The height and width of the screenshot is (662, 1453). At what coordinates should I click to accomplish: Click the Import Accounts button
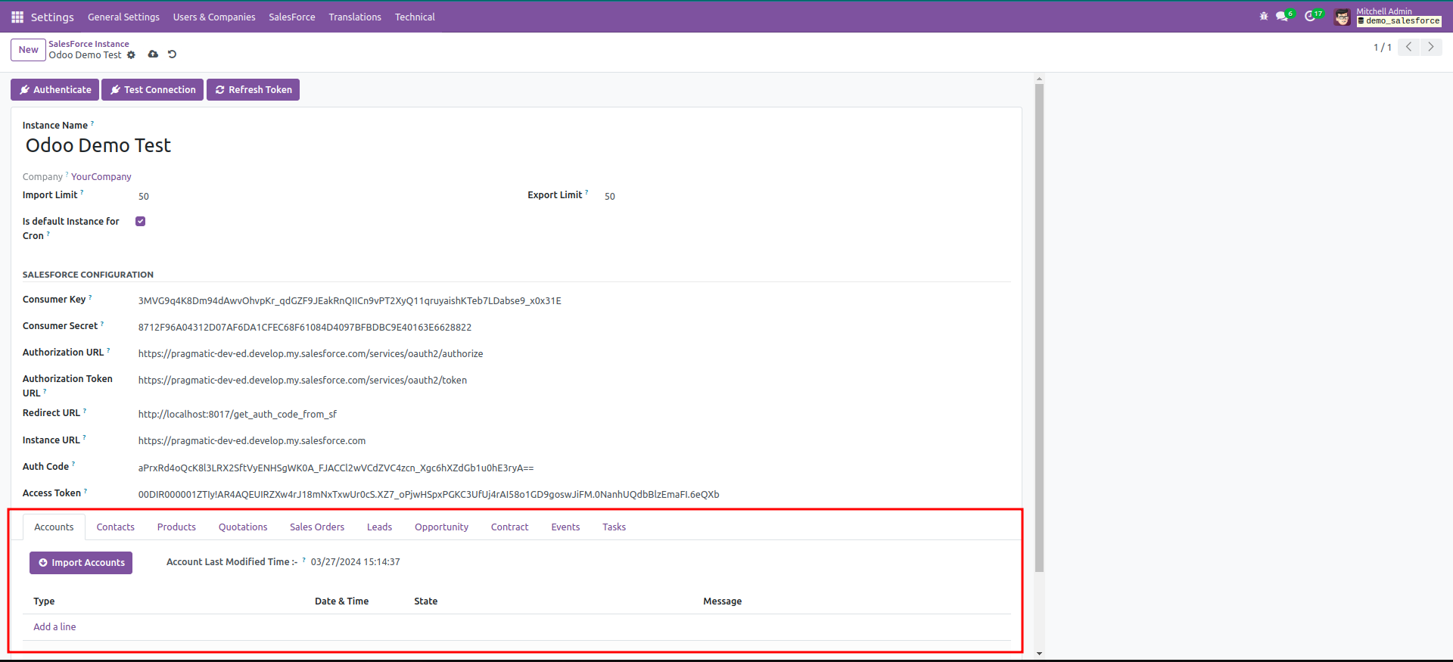[x=81, y=563]
